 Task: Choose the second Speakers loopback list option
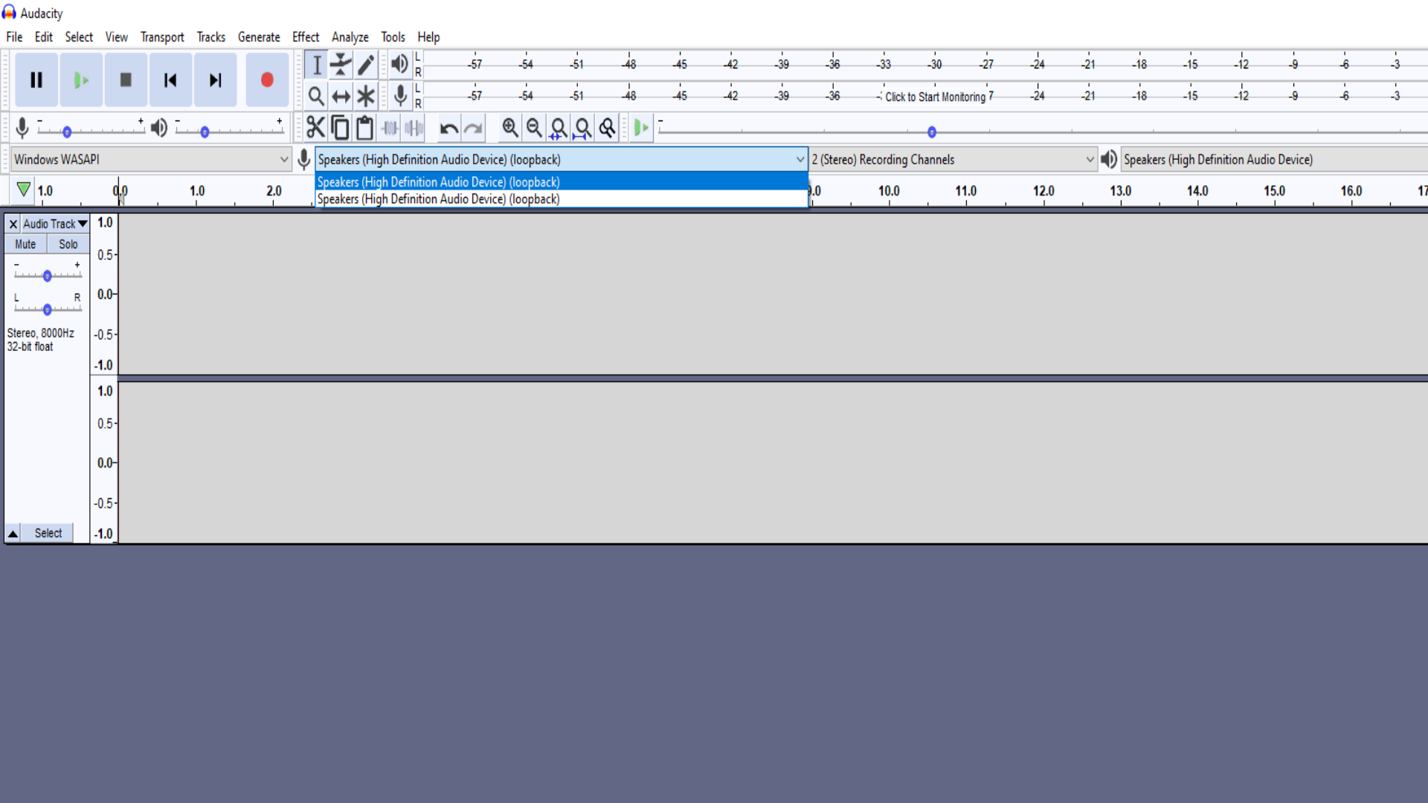point(562,199)
